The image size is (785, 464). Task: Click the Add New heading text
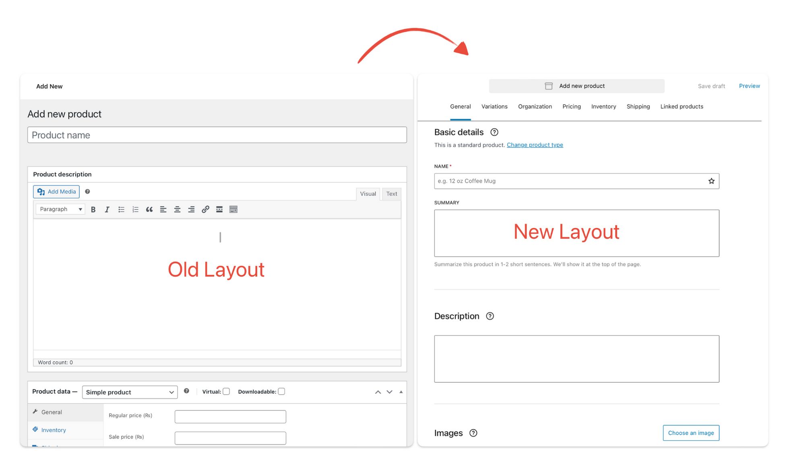click(49, 86)
